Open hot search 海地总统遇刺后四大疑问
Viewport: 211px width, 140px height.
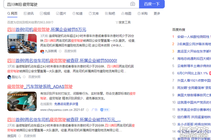(194, 58)
